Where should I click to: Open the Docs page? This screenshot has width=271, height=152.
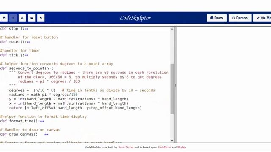pos(217,18)
